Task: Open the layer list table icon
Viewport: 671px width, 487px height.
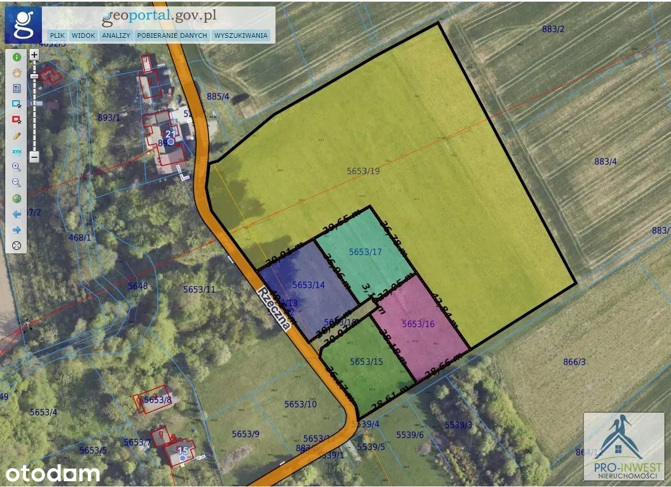Action: point(16,89)
